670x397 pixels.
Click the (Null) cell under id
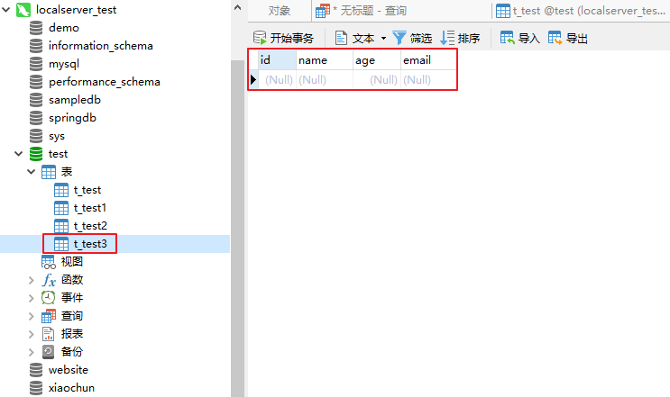[x=277, y=80]
